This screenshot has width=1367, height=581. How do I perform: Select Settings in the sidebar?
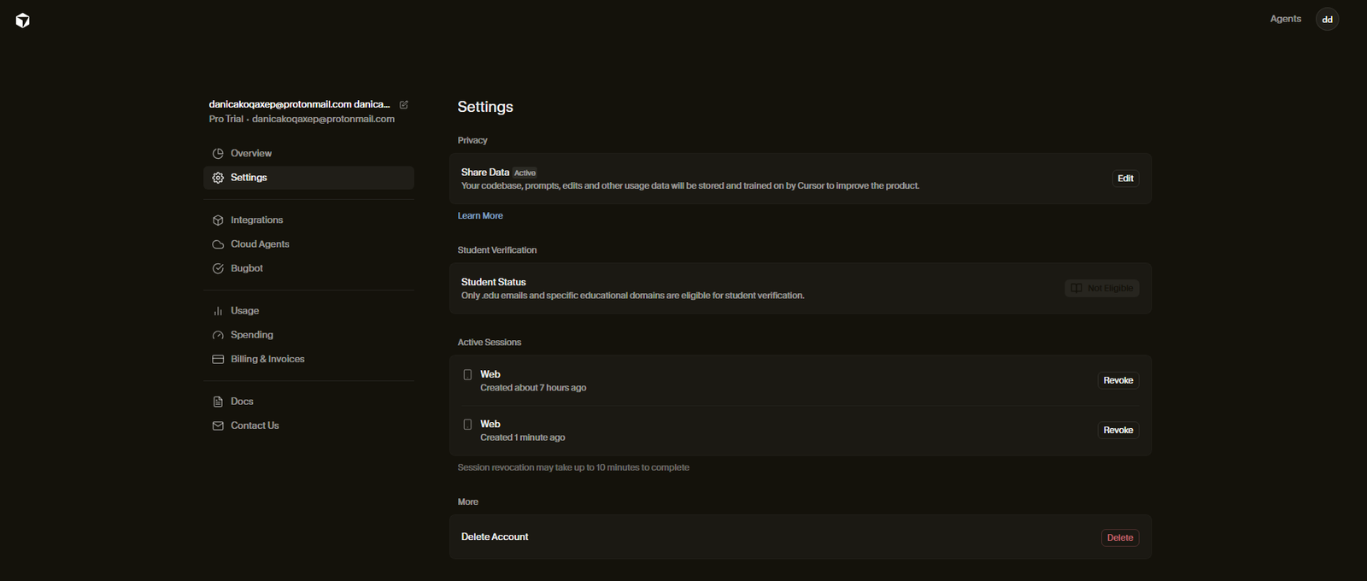point(249,178)
